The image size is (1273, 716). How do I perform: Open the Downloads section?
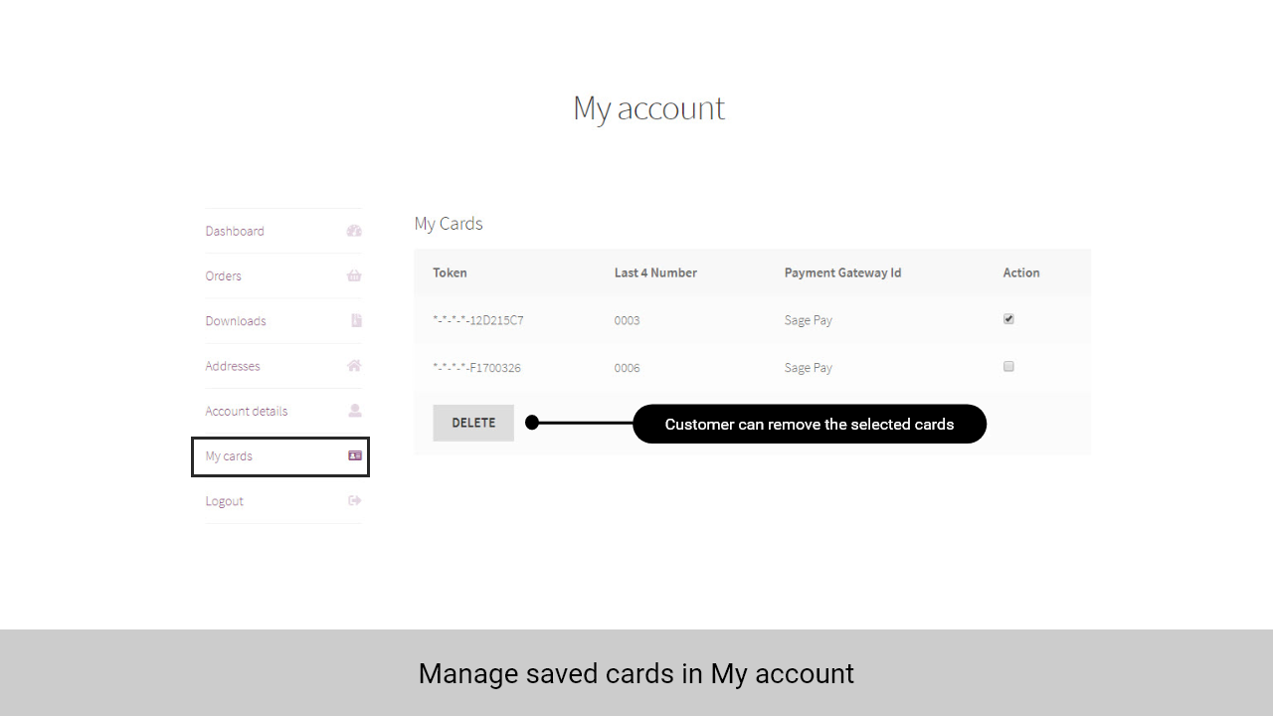click(x=236, y=321)
